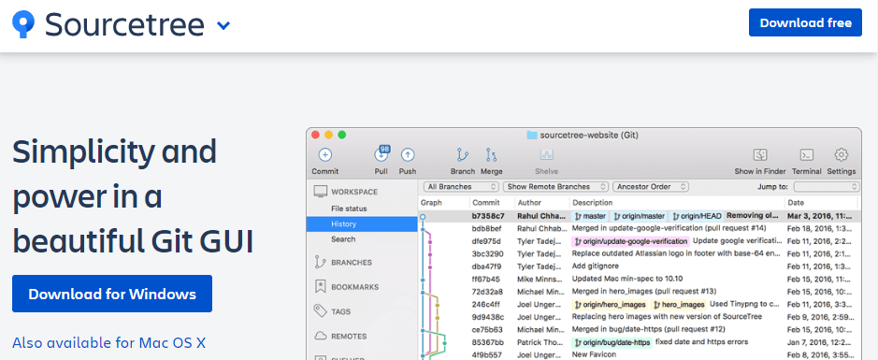Click the origin/bug/date-https label

pyautogui.click(x=612, y=342)
